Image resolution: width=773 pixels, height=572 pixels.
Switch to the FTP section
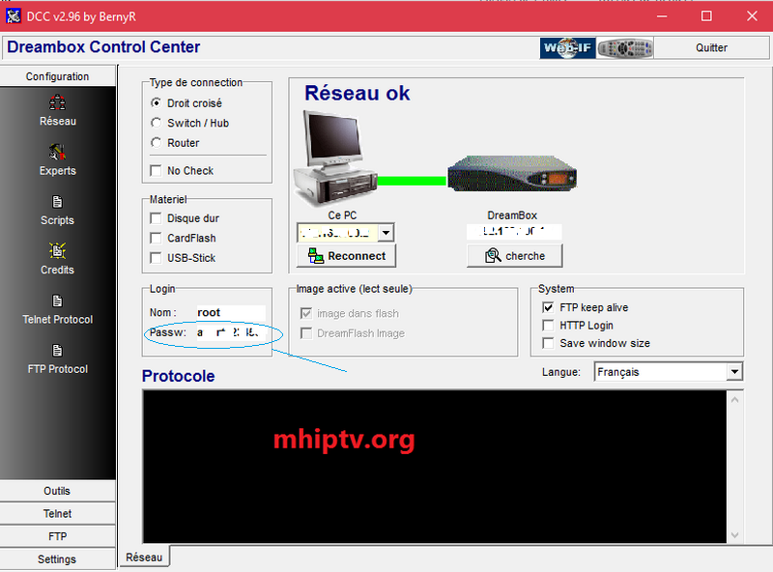[57, 536]
